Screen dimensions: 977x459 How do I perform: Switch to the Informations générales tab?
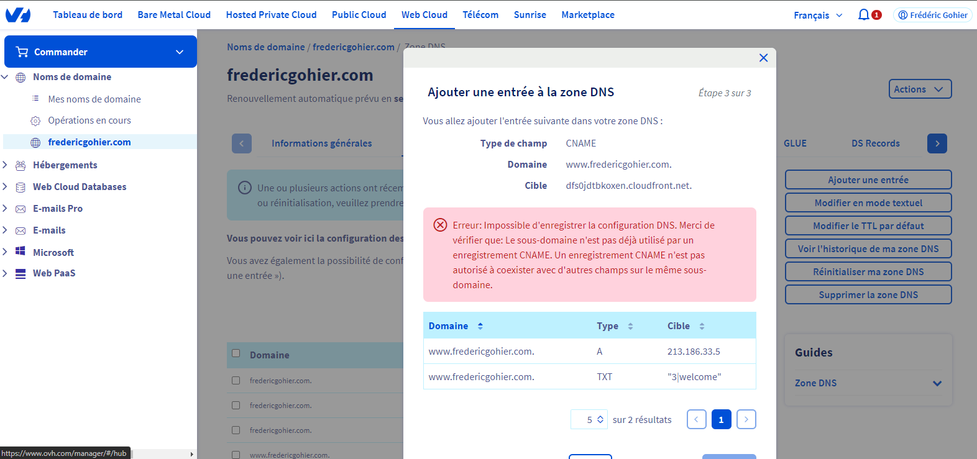tap(321, 143)
